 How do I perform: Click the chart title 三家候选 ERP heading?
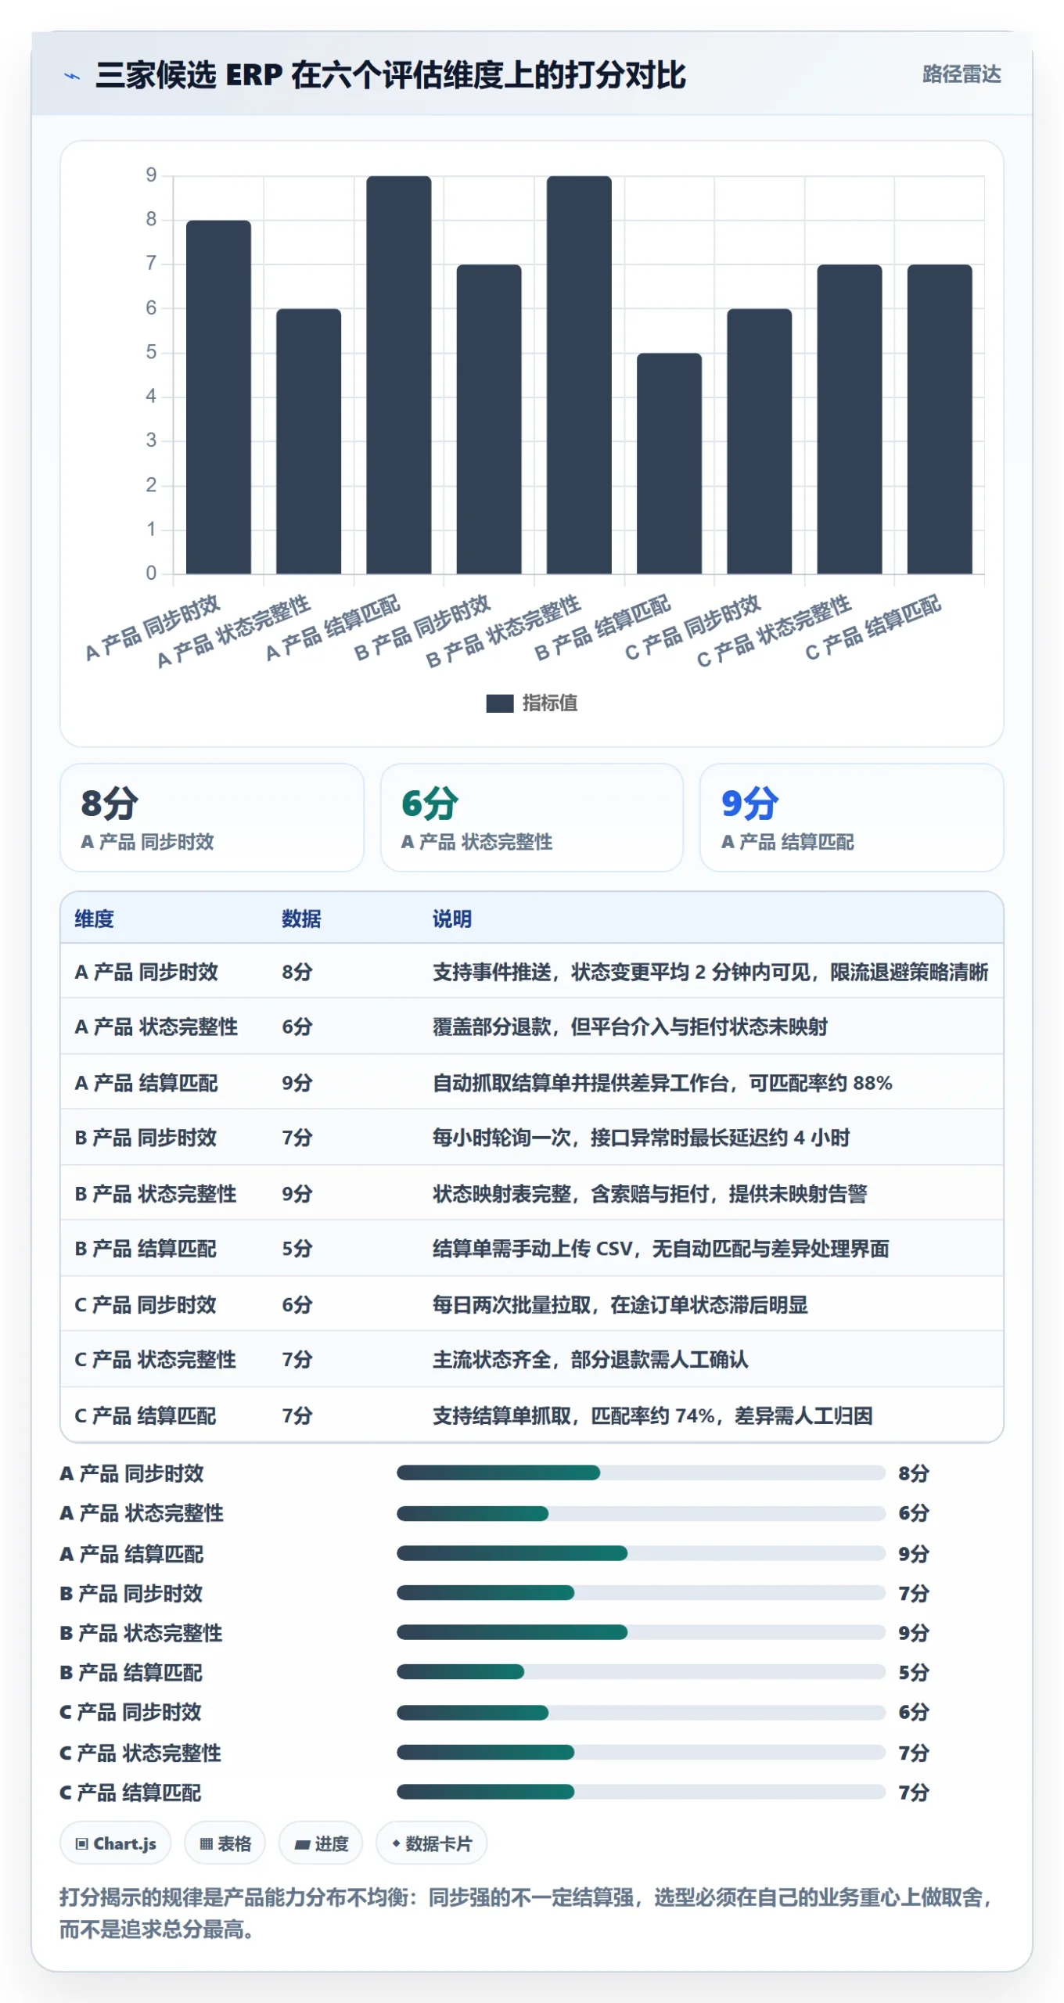point(390,75)
